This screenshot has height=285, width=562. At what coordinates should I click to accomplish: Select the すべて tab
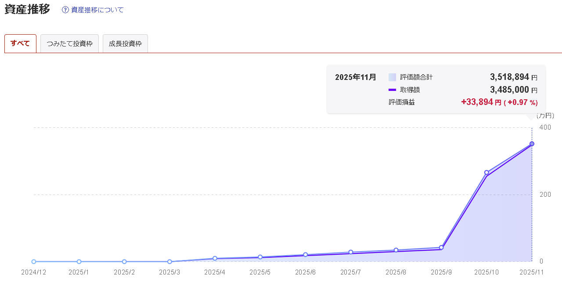coord(20,43)
